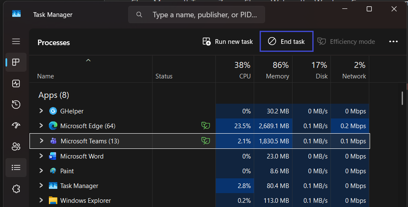
Task: Click the efficiency leaf icon for Microsoft Teams
Action: point(206,141)
